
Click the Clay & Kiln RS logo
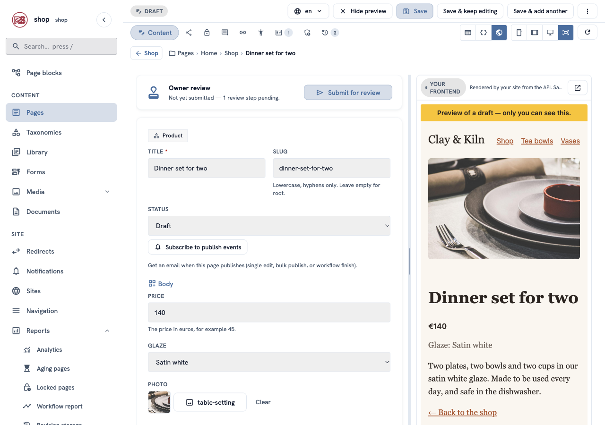point(20,20)
